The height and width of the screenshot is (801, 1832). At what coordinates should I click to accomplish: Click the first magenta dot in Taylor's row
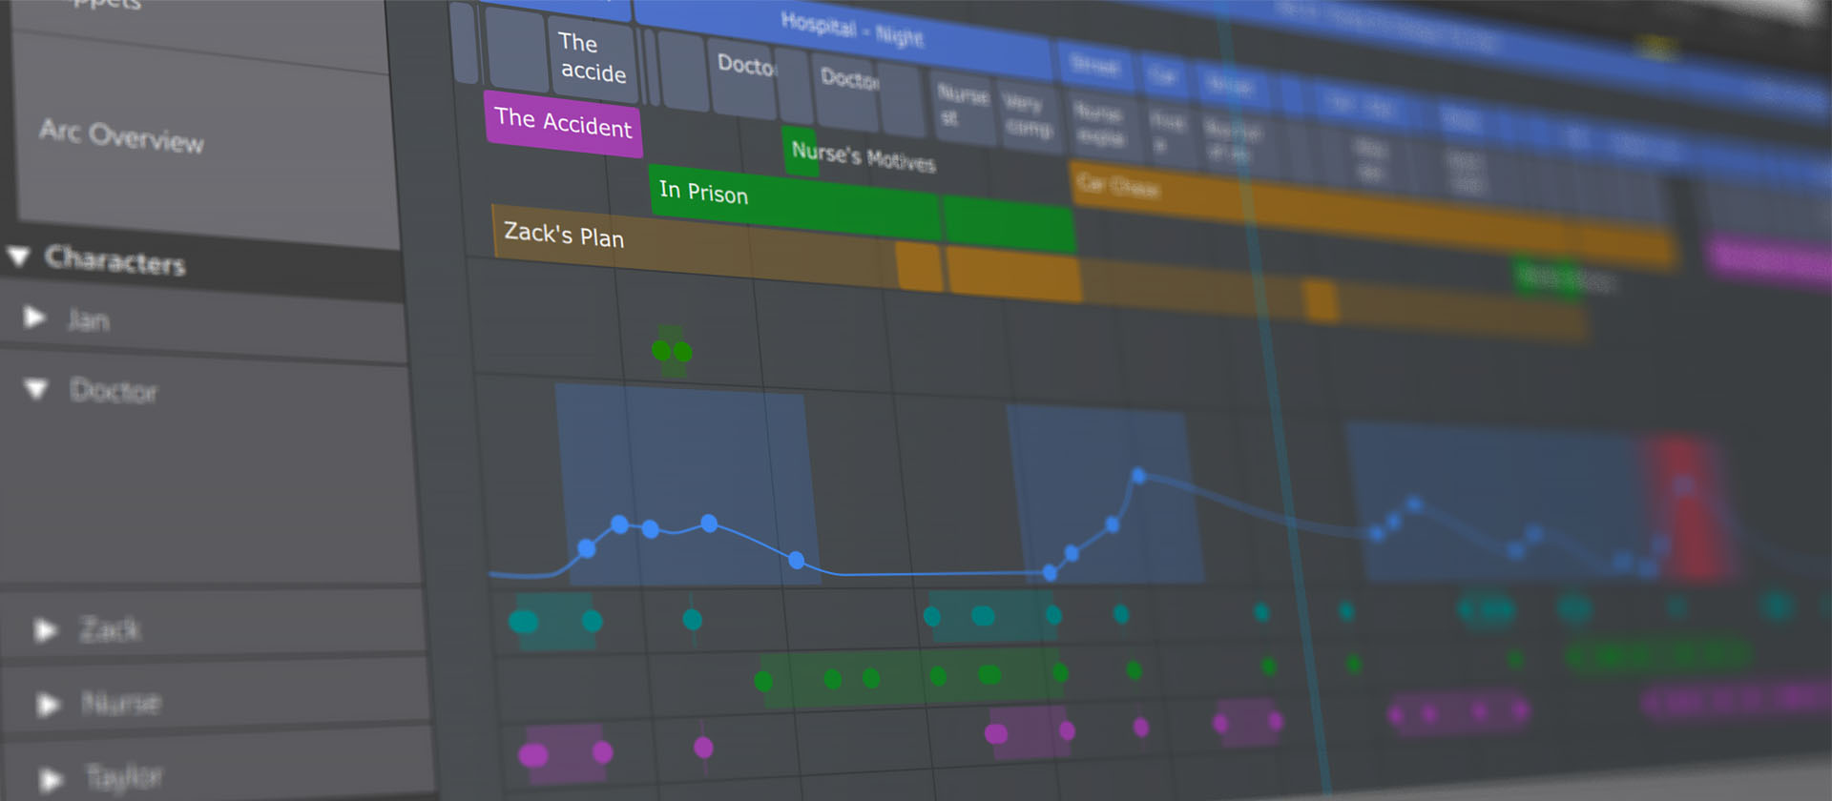pos(532,755)
